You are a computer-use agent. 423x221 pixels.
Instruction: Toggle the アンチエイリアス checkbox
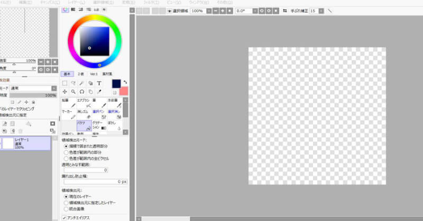tap(65, 217)
